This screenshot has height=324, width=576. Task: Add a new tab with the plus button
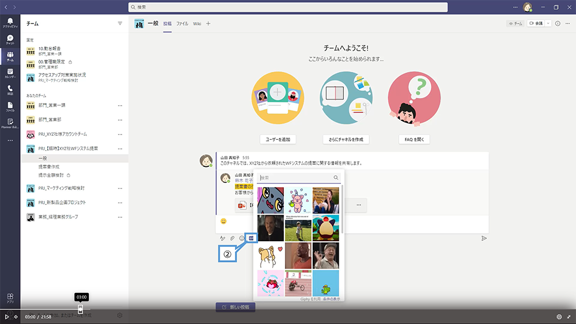209,24
